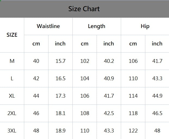This screenshot has width=169, height=139.
Task: Select the 104 cm length cell
Action: [x=85, y=78]
